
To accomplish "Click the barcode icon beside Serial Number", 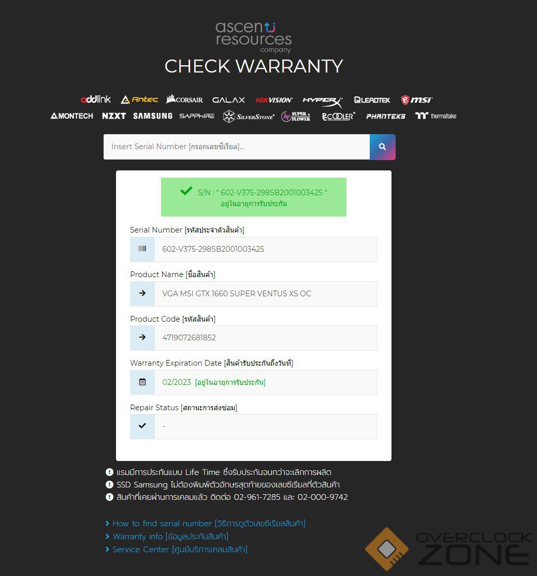I will (x=142, y=249).
